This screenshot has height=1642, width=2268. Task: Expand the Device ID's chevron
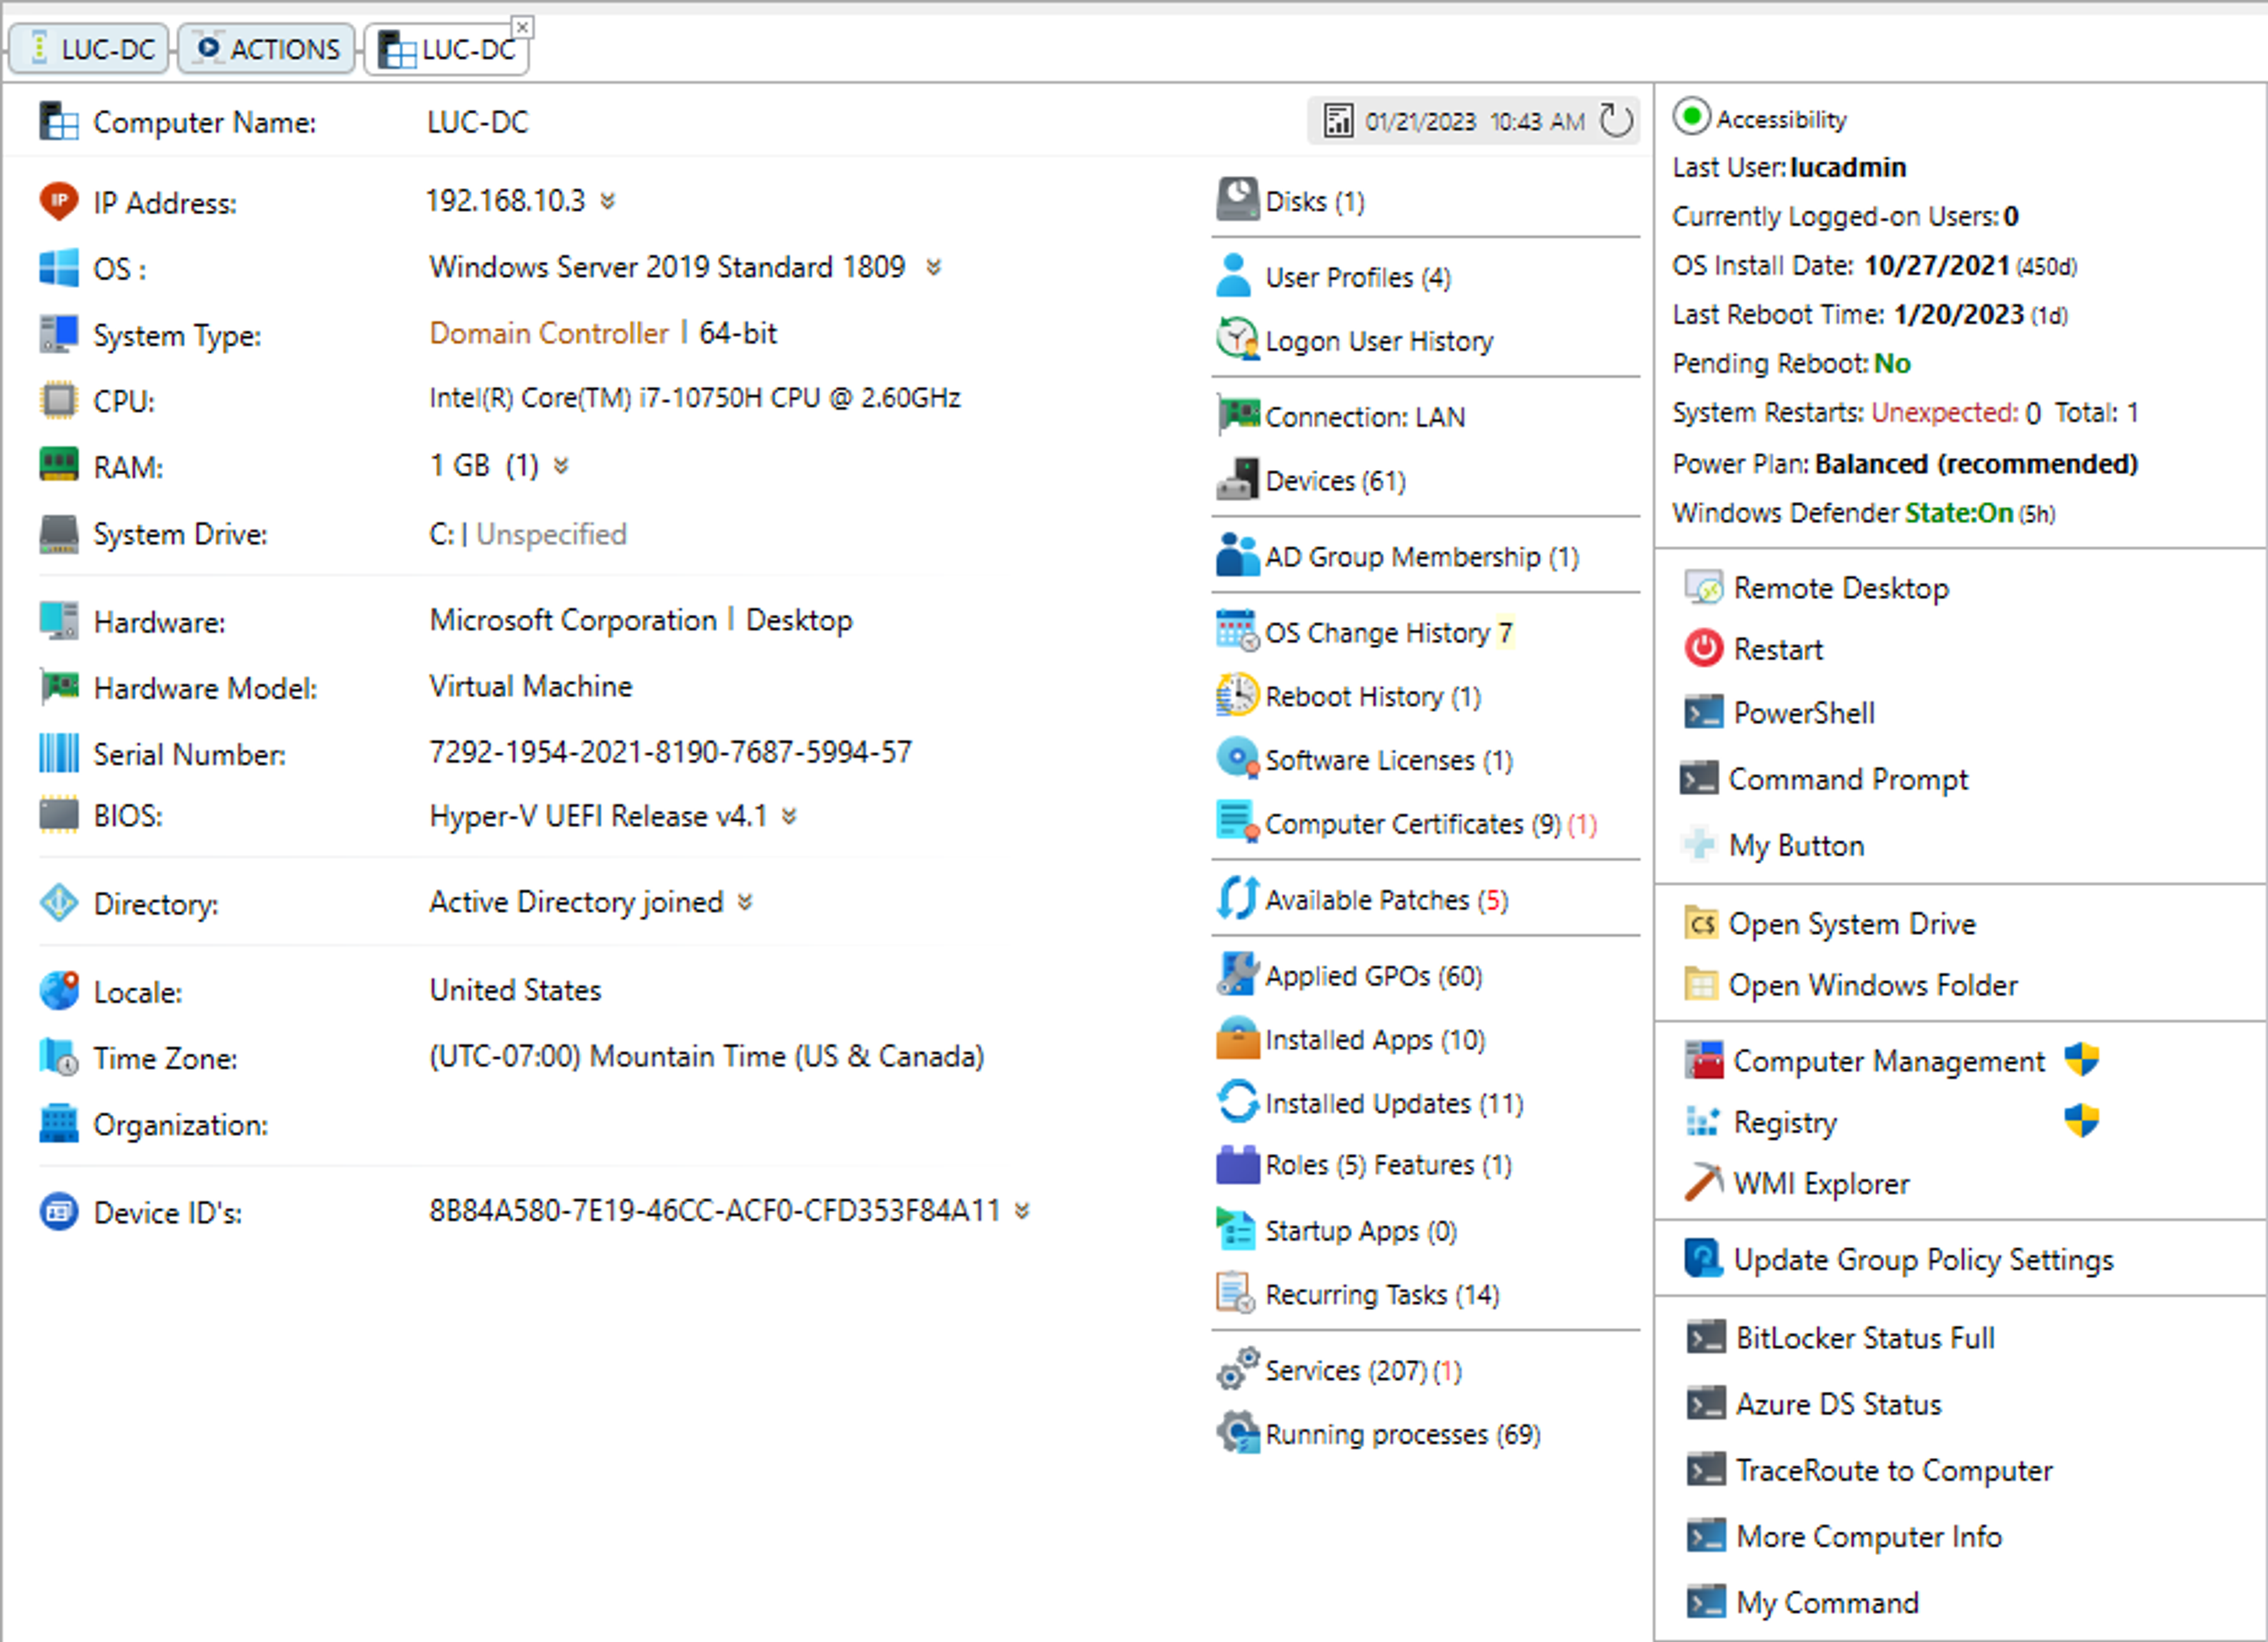click(x=1022, y=1211)
